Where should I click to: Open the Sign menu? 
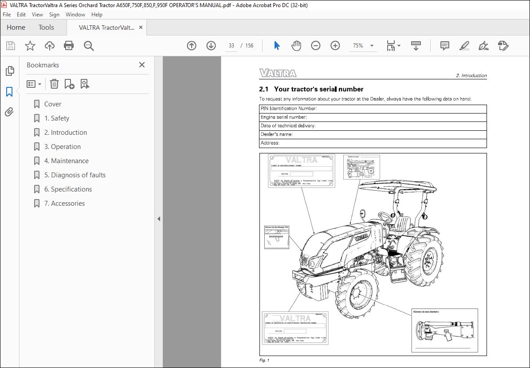coord(54,15)
